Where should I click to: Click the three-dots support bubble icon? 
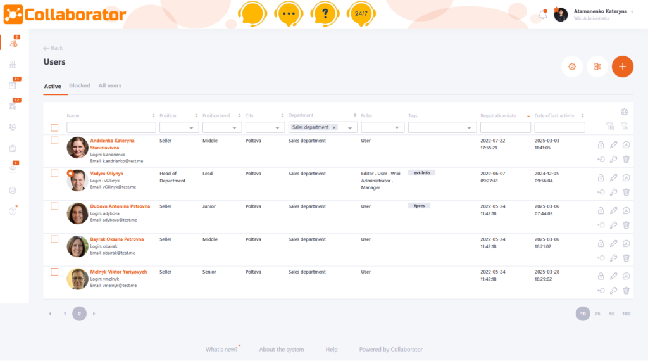click(289, 14)
